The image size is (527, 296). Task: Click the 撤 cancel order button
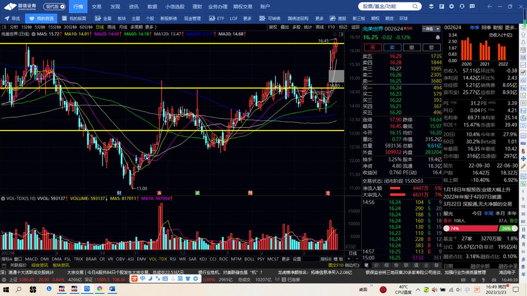pos(411,47)
